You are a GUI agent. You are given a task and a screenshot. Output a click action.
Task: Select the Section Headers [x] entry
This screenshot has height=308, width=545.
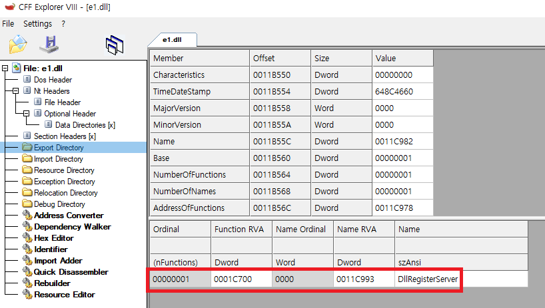click(65, 136)
